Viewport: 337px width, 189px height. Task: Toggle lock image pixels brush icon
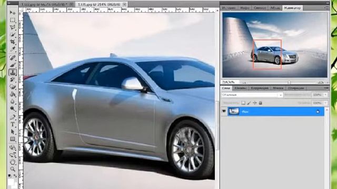(x=249, y=103)
